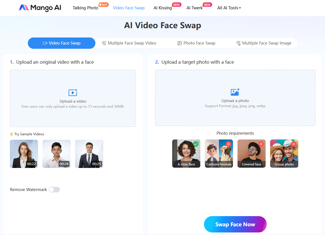325x235 pixels.
Task: Open the AI Twerk menu link
Action: [x=194, y=8]
